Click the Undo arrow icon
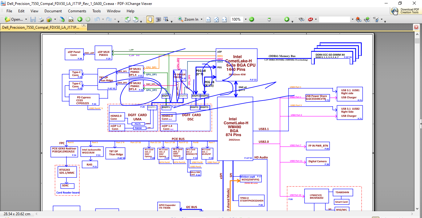The image size is (422, 218). [x=97, y=19]
